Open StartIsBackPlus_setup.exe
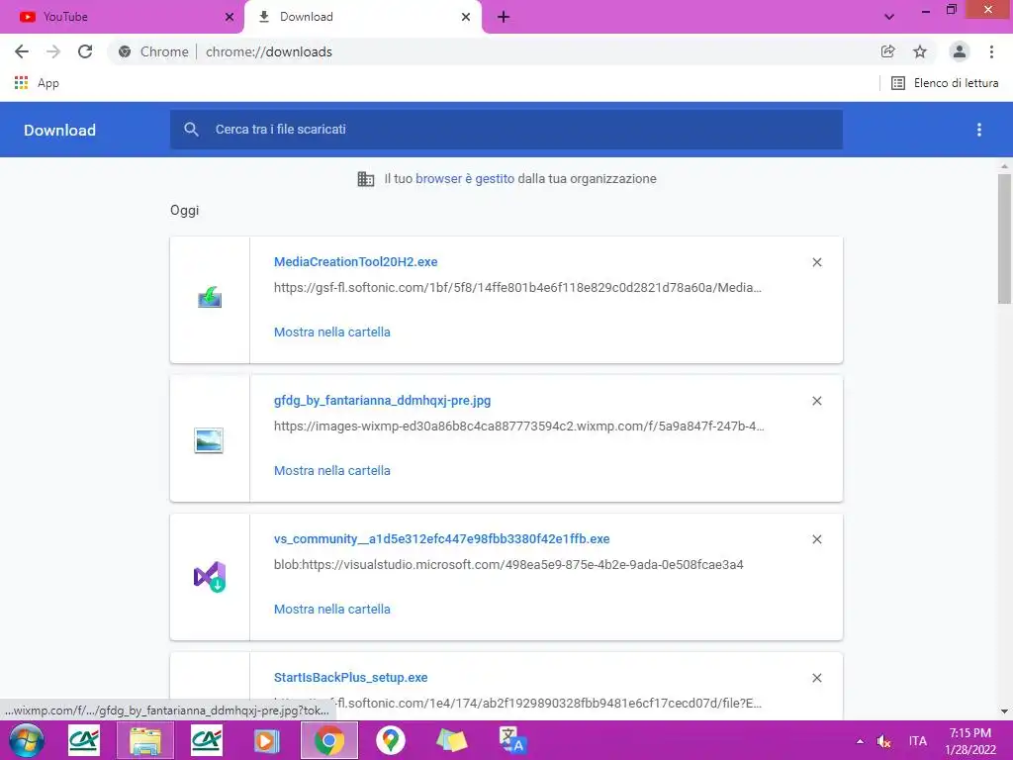This screenshot has width=1013, height=760. click(x=351, y=677)
